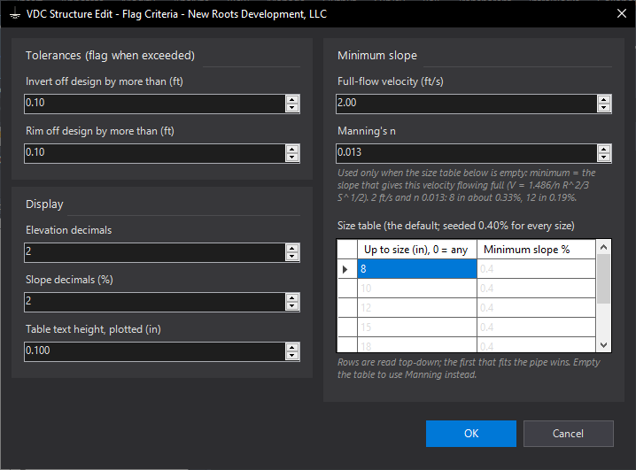
Task: Focus the Slope decimals field
Action: tap(155, 302)
